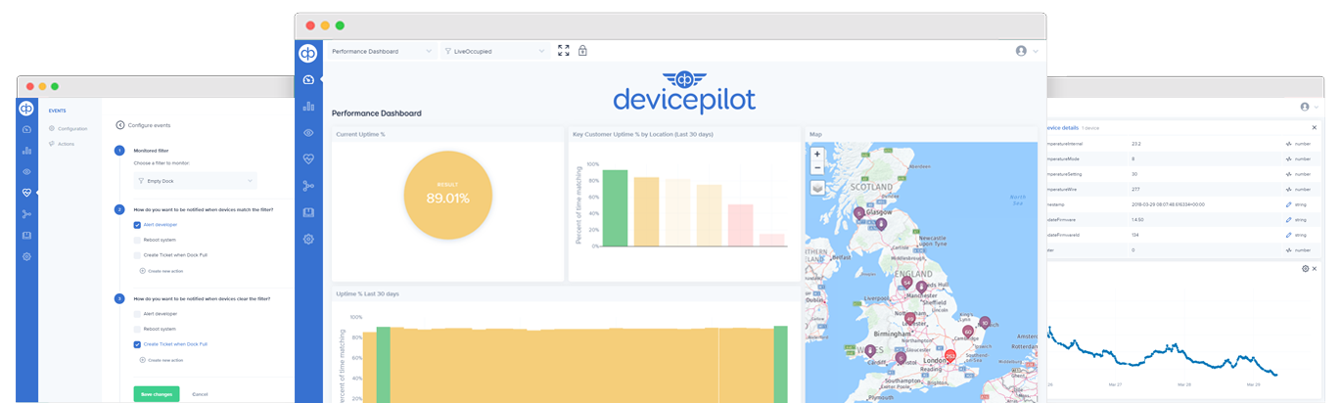Open the map layers control
Image resolution: width=1341 pixels, height=403 pixels.
click(x=817, y=188)
